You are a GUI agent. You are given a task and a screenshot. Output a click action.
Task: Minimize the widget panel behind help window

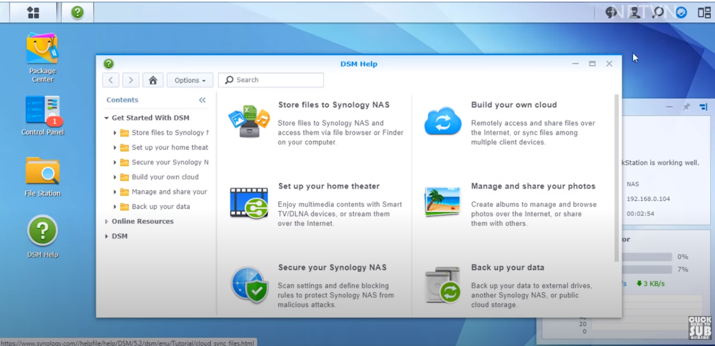tap(669, 107)
